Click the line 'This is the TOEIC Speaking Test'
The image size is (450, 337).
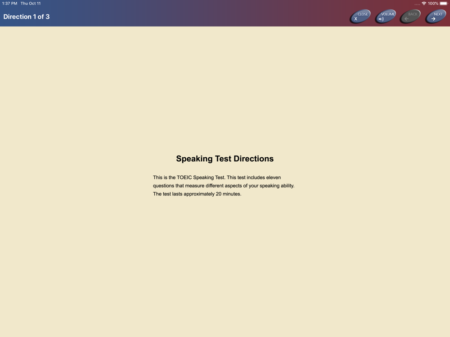[x=217, y=177]
